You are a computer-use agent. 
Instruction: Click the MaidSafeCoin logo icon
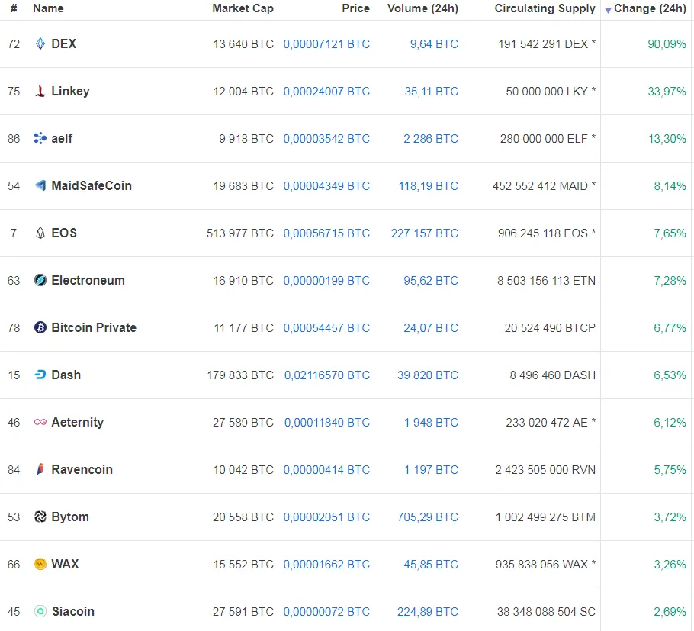(40, 185)
